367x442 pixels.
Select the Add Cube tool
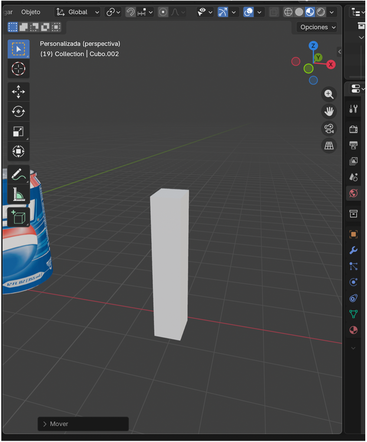click(x=18, y=217)
